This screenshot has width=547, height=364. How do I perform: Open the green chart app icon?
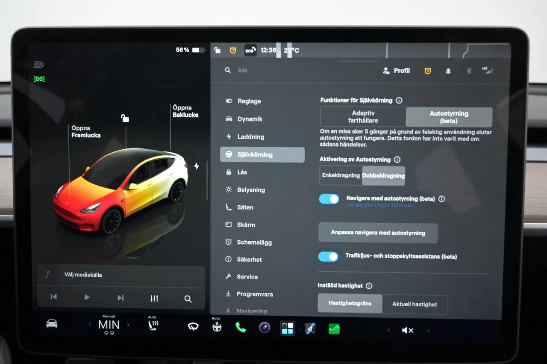(x=334, y=329)
